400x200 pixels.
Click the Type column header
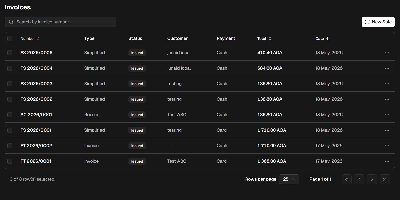pos(89,38)
